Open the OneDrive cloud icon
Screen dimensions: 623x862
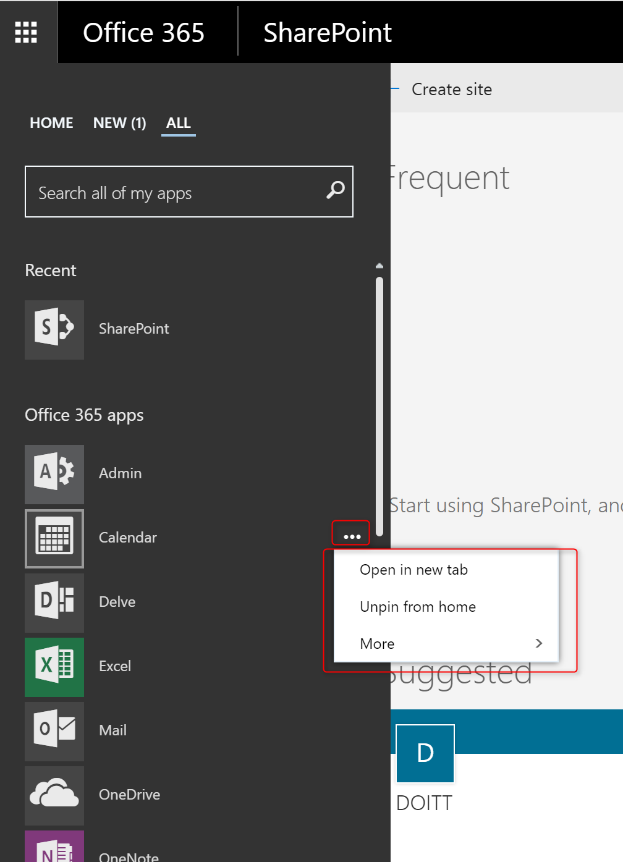click(54, 795)
